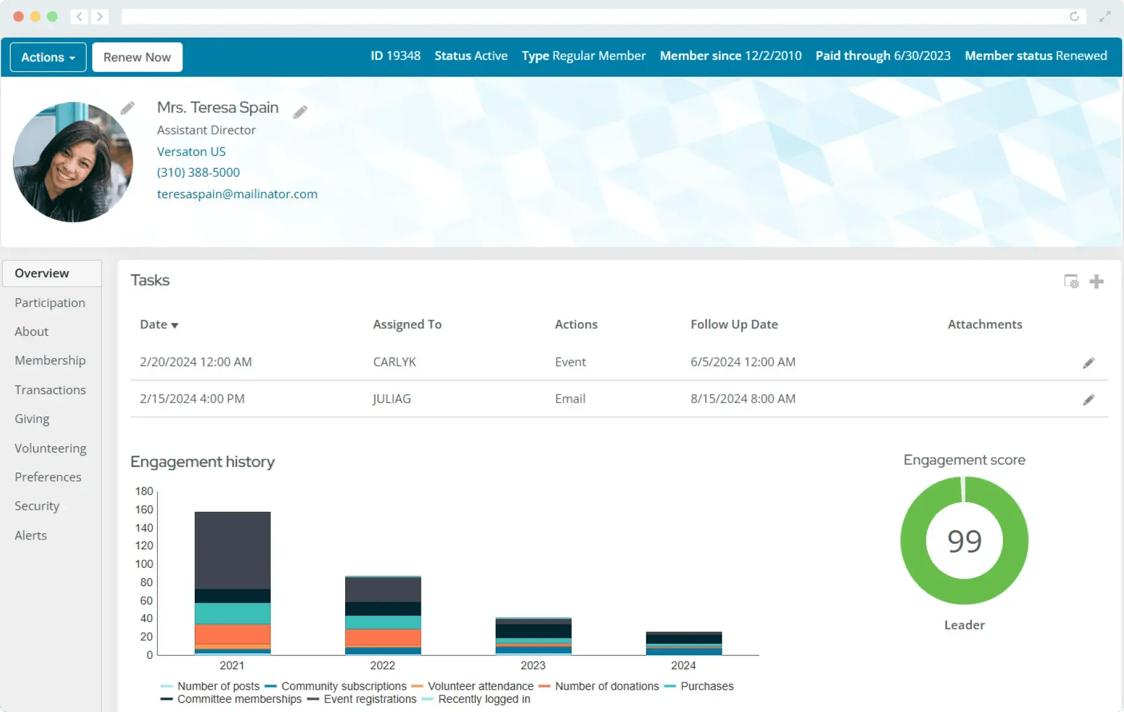
Task: Open the Actions dropdown menu
Action: coord(47,56)
